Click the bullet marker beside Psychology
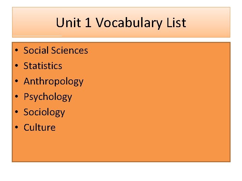The width and height of the screenshot is (242, 181). point(16,97)
